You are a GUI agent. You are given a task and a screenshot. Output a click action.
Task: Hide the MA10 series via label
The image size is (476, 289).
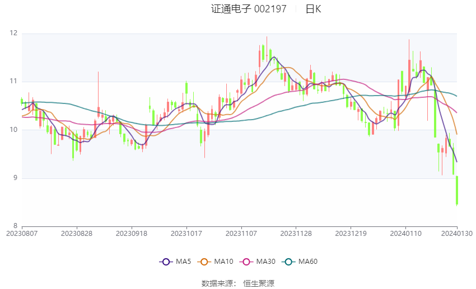tap(224, 262)
